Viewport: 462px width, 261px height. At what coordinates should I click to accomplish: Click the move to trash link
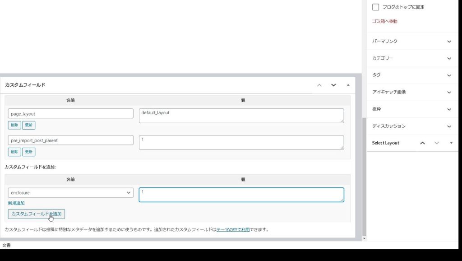pos(384,21)
